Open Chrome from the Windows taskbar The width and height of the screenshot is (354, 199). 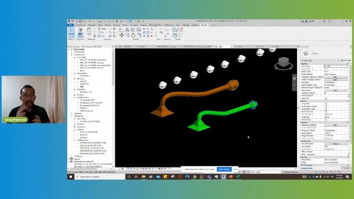[x=194, y=177]
